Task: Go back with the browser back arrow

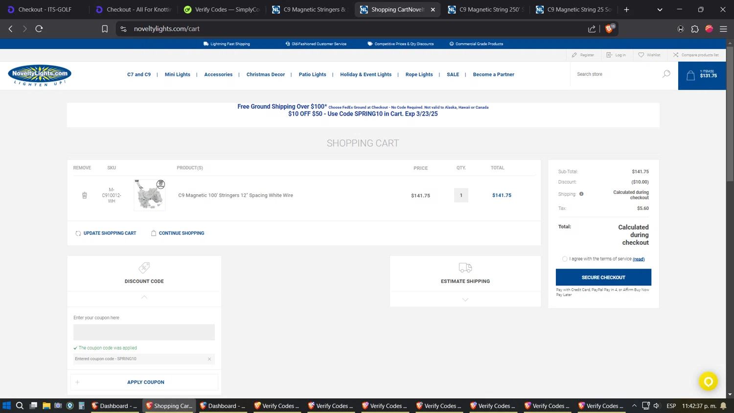Action: (x=10, y=29)
